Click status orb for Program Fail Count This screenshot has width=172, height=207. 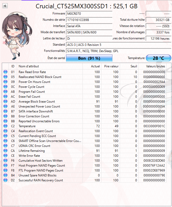click(x=5, y=91)
